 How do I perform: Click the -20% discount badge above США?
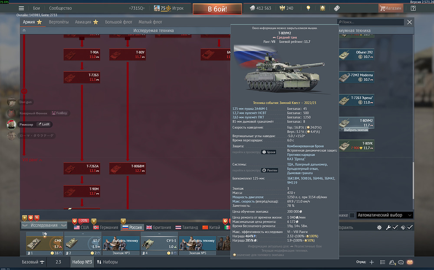84,221
